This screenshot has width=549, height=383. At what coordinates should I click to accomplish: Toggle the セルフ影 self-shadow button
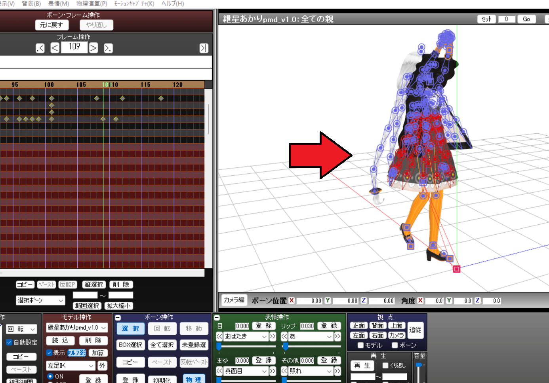(x=76, y=353)
